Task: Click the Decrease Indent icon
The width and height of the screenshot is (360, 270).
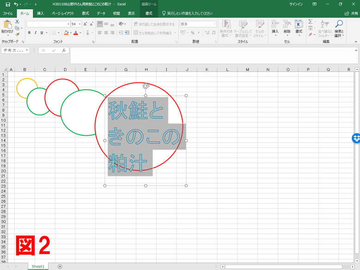Action: click(x=121, y=32)
